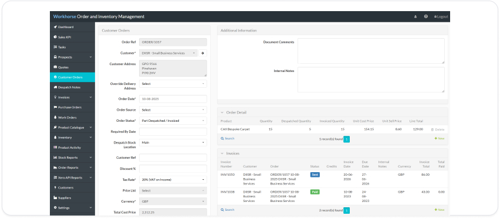
Task: Open the help question mark icon
Action: 425,16
